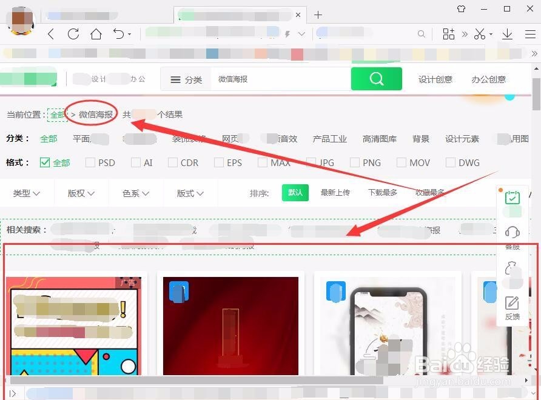Click the user avatar in top-left
The width and height of the screenshot is (541, 400).
coord(21,21)
